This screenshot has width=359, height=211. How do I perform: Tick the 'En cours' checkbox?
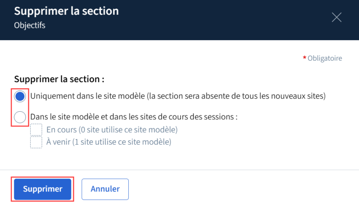point(36,130)
